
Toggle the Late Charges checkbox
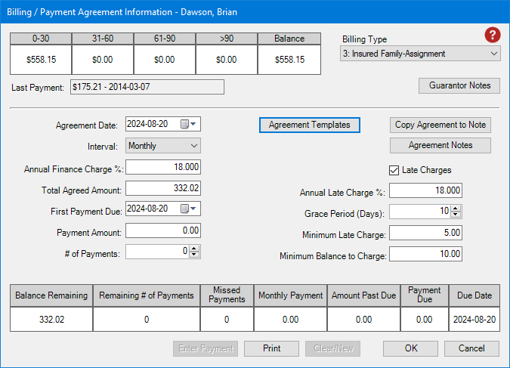[394, 170]
